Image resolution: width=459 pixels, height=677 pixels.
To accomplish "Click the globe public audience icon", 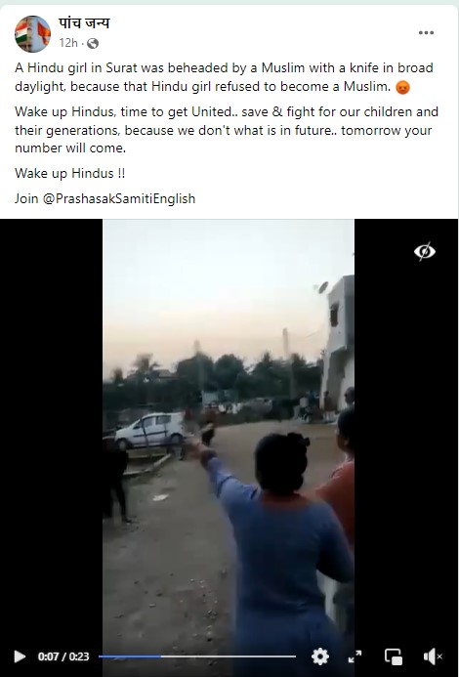I will [x=93, y=43].
